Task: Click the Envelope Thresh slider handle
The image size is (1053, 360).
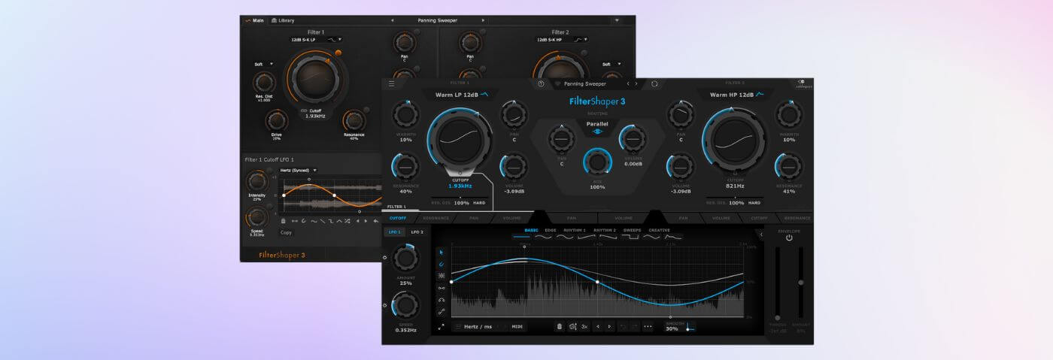Action: coord(778,317)
